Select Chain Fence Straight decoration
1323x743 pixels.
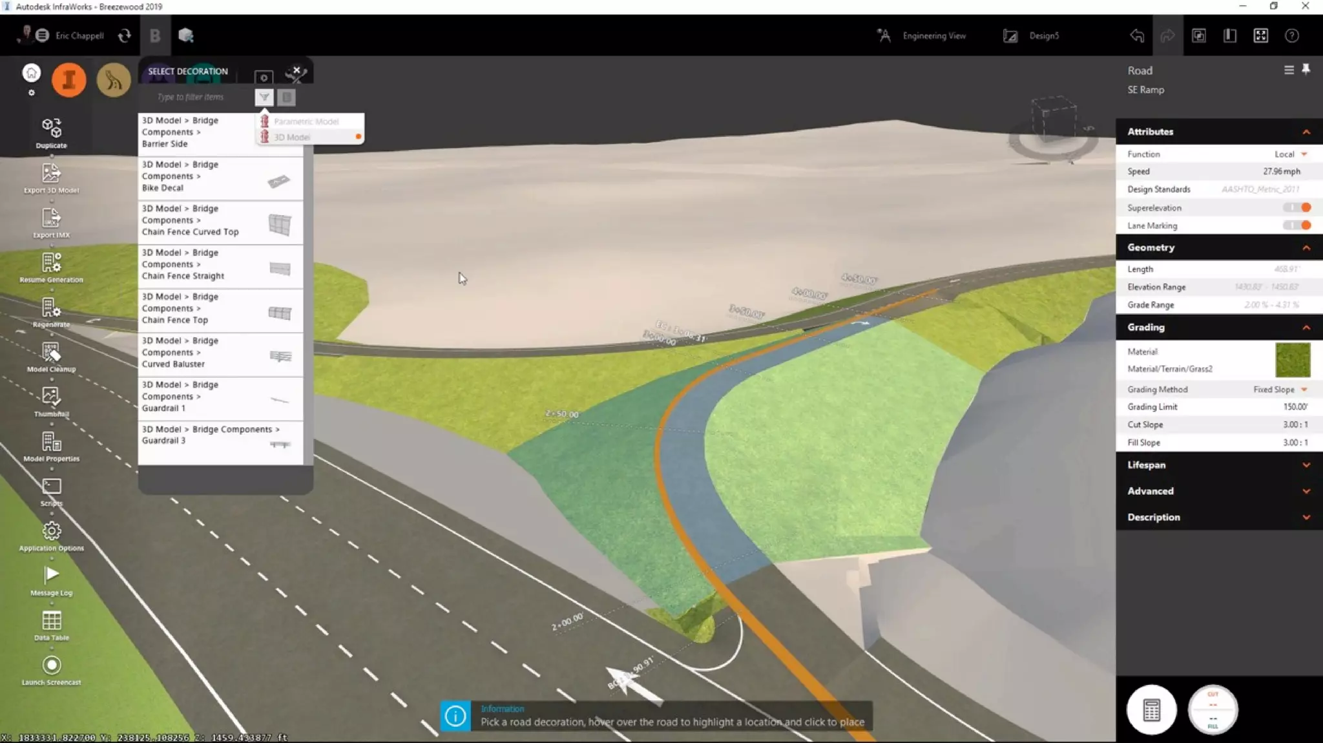(x=220, y=264)
